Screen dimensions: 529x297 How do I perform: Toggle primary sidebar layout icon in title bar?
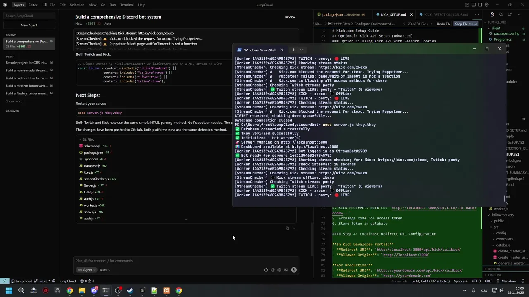[467, 5]
